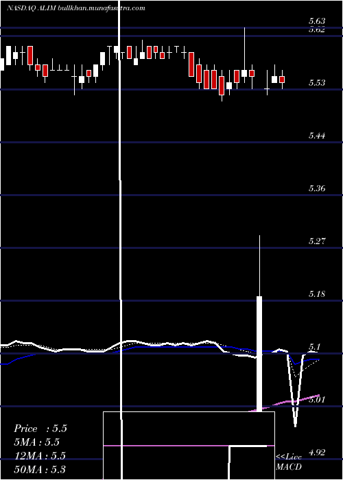Click the 5.1 price level label

tap(315, 346)
